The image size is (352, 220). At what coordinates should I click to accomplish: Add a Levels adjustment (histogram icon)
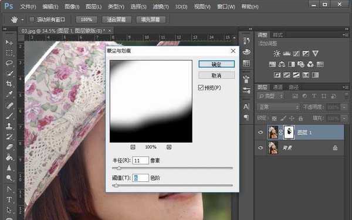click(x=287, y=53)
